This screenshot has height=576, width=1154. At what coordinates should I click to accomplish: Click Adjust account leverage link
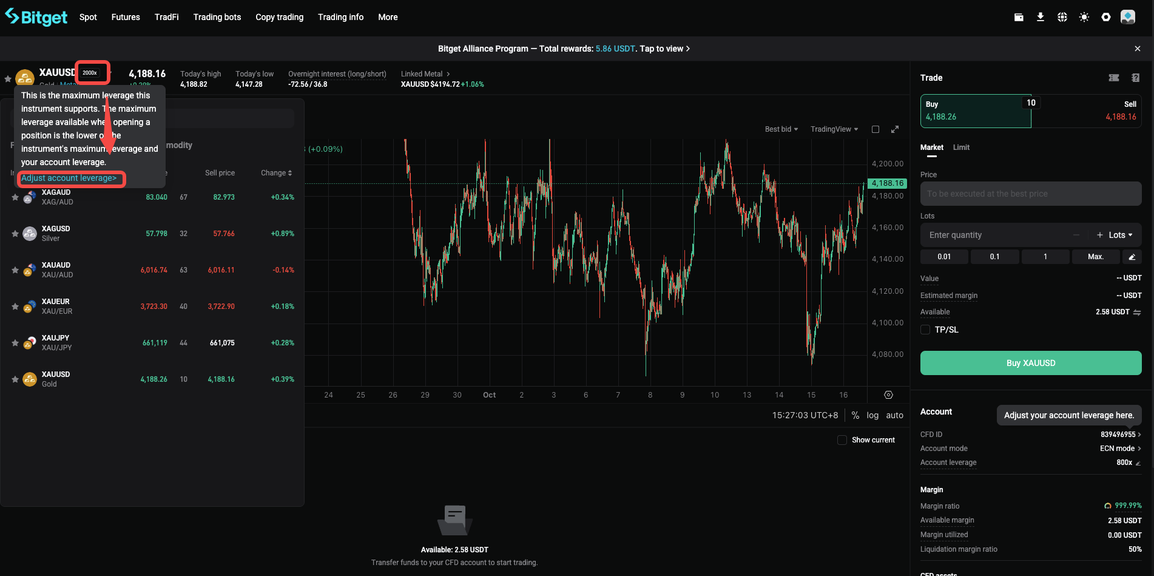click(69, 178)
